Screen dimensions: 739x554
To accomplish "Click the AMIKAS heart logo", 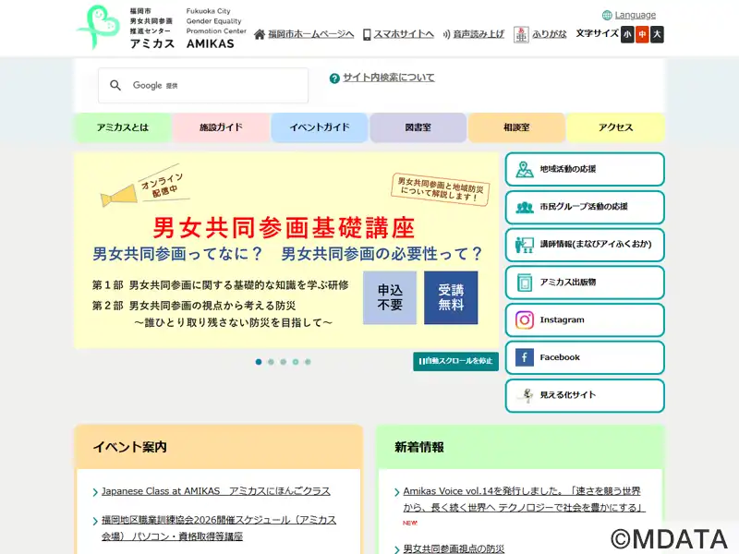I will click(99, 27).
